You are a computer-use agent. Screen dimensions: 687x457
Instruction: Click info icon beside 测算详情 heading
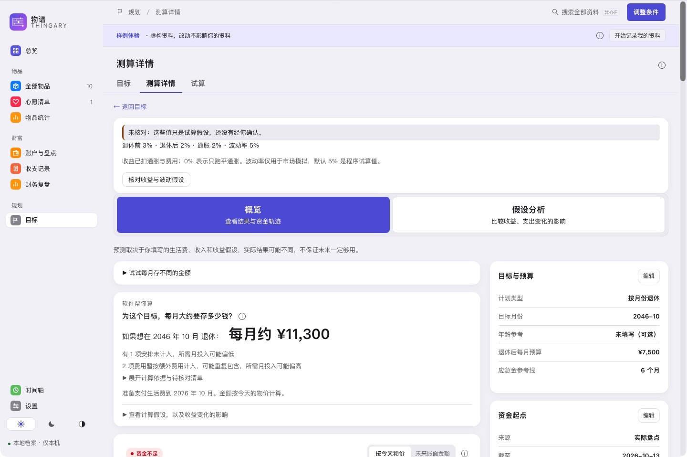point(662,65)
